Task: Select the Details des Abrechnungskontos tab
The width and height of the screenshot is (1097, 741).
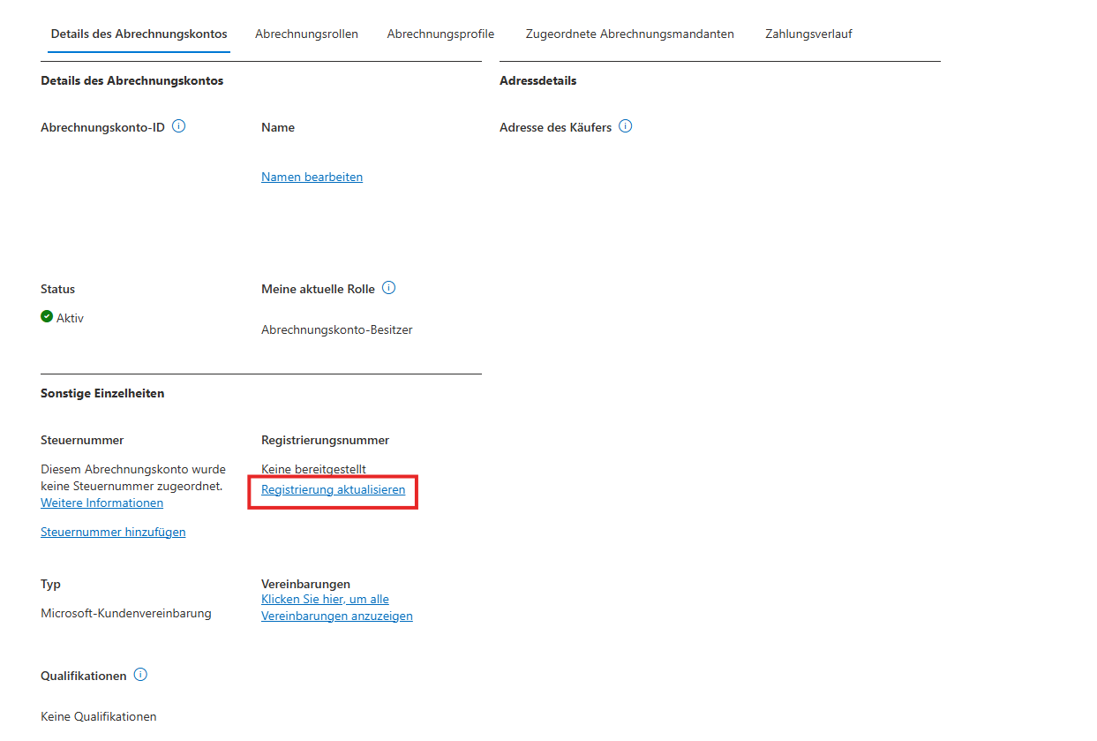Action: pos(139,34)
